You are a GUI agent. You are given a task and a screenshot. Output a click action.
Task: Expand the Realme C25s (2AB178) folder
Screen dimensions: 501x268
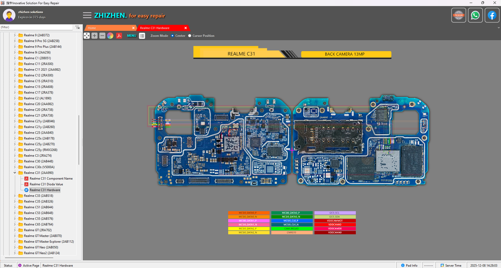click(15, 138)
